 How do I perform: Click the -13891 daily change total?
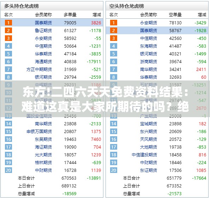pyautogui.click(x=94, y=178)
